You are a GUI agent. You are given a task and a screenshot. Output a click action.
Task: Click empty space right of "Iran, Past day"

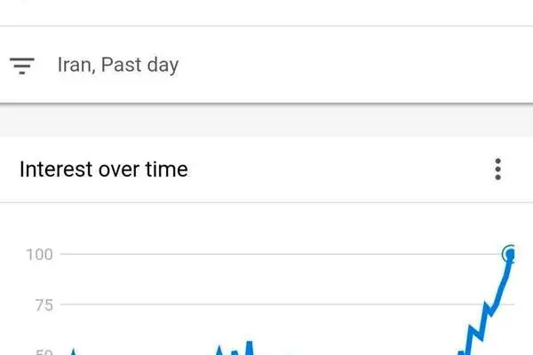point(354,65)
